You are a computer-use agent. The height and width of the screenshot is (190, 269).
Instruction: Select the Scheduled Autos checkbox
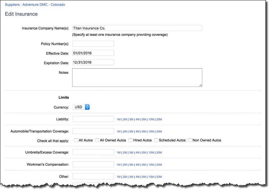click(156, 140)
